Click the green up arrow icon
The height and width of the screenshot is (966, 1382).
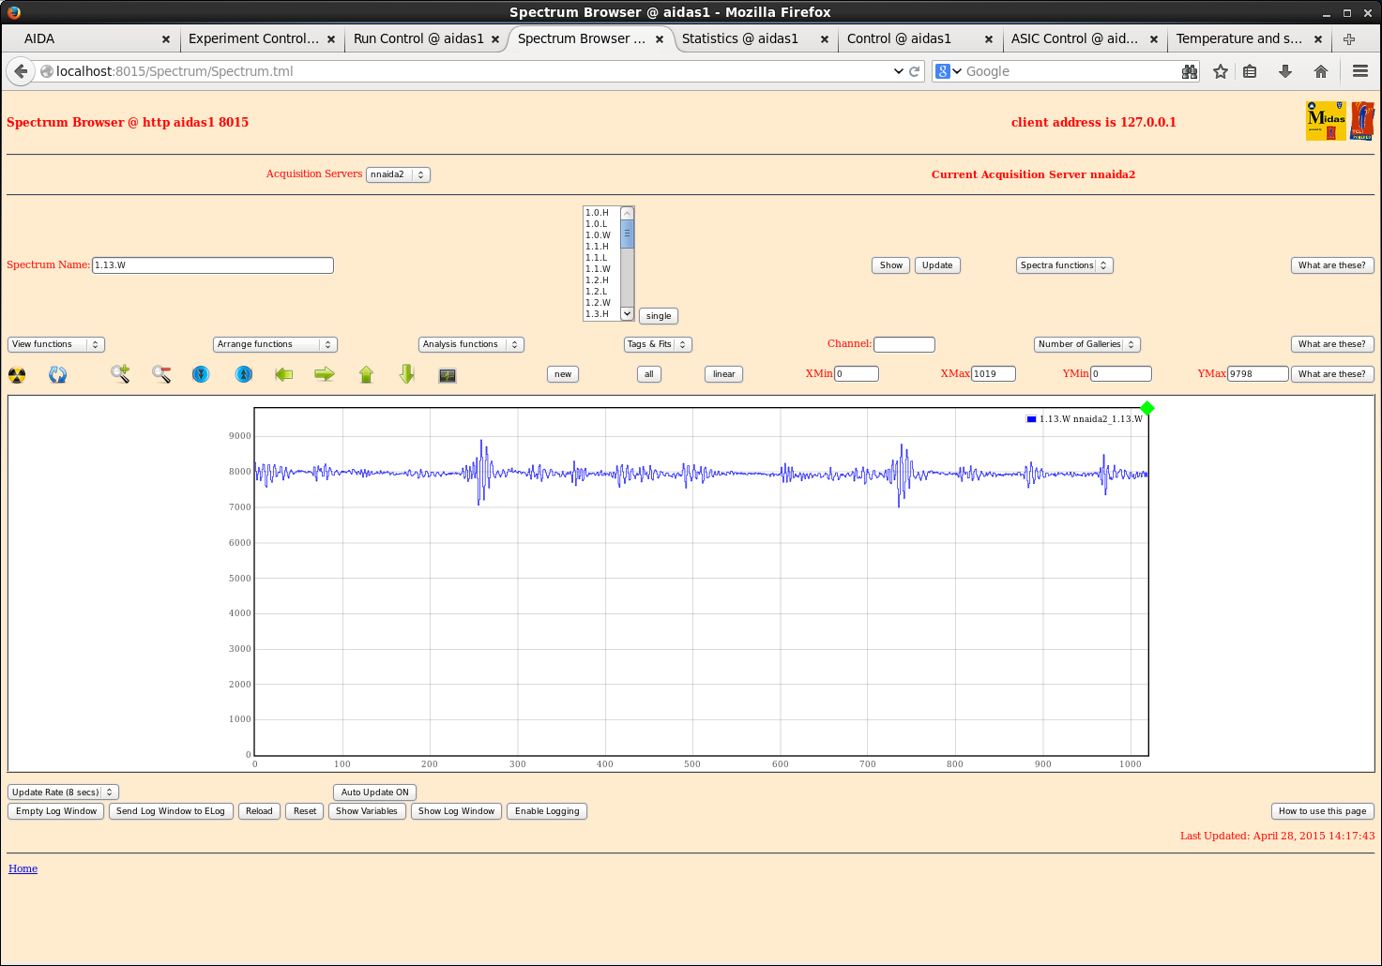point(366,374)
